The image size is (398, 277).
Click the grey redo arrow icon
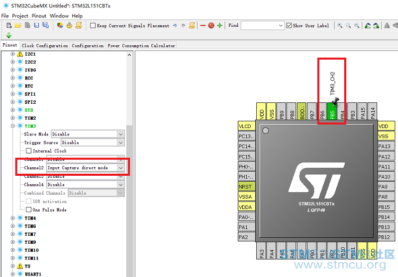(x=183, y=26)
